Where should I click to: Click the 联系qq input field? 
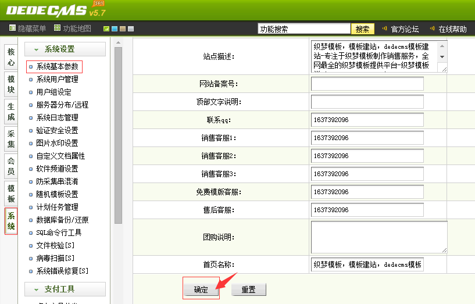(367, 120)
